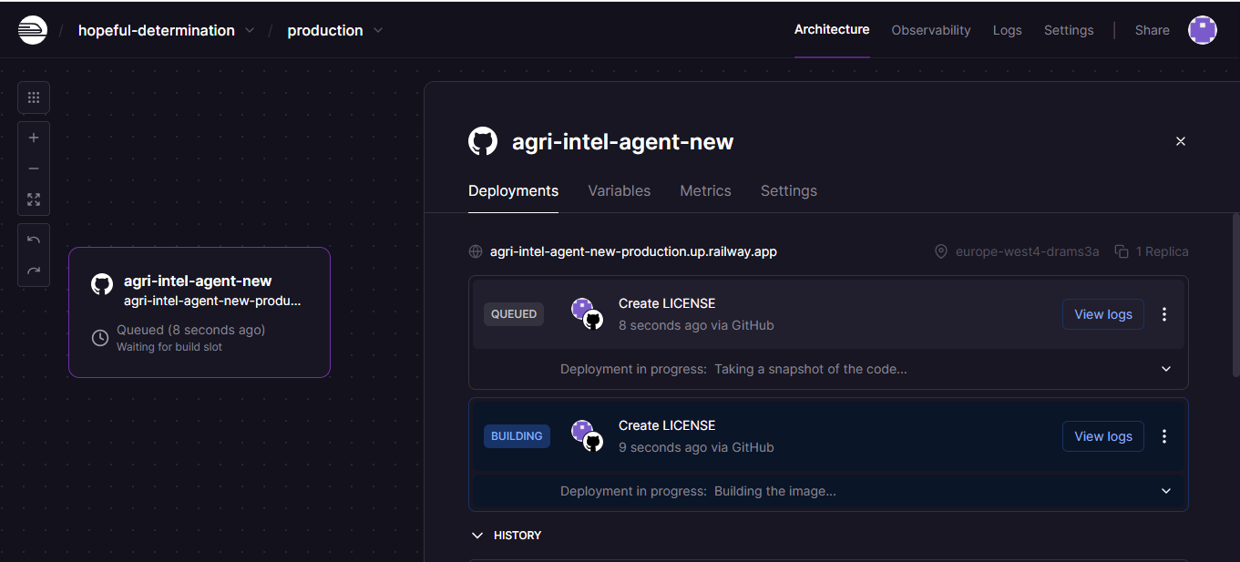This screenshot has height=562, width=1240.
Task: Select the agri-intel-agent-new service card
Action: click(x=200, y=312)
